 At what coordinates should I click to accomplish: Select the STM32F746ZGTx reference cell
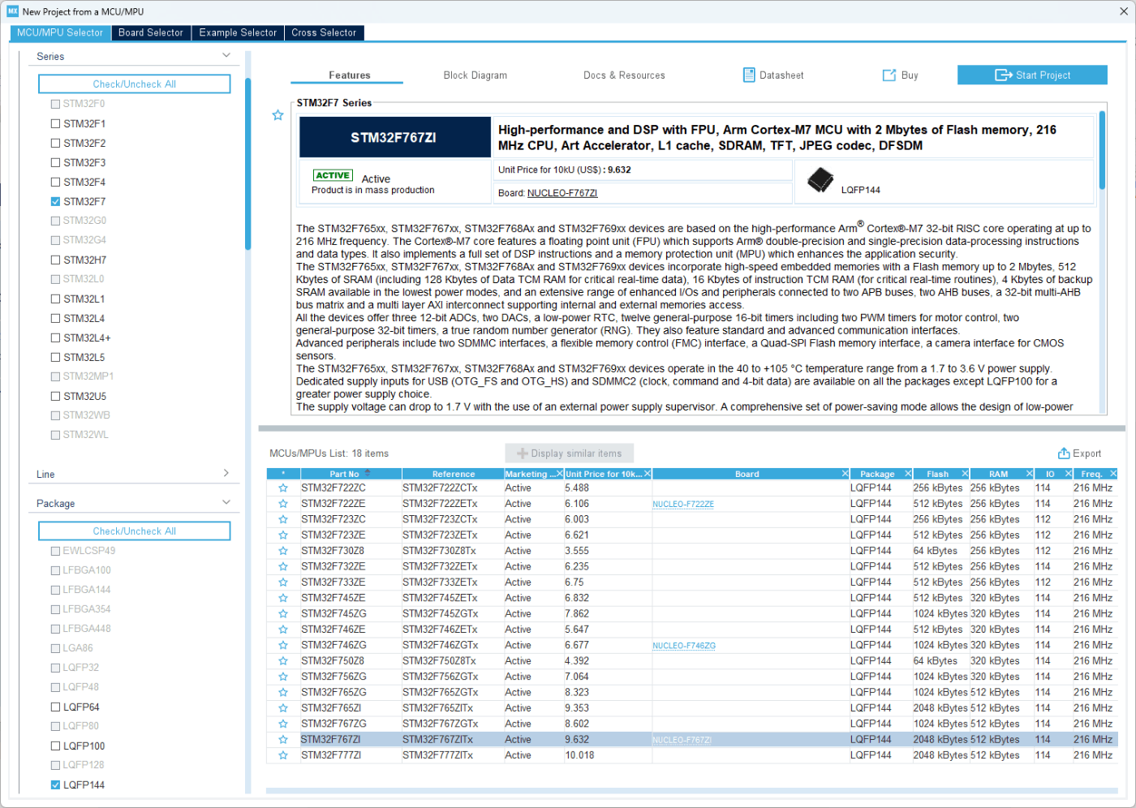pyautogui.click(x=453, y=646)
